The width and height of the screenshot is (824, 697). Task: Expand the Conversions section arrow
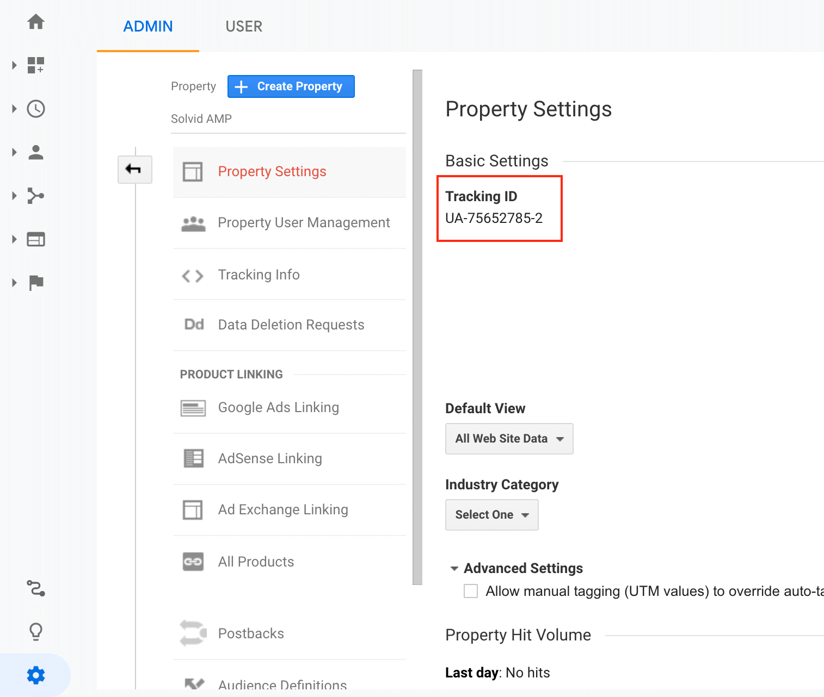pyautogui.click(x=15, y=283)
